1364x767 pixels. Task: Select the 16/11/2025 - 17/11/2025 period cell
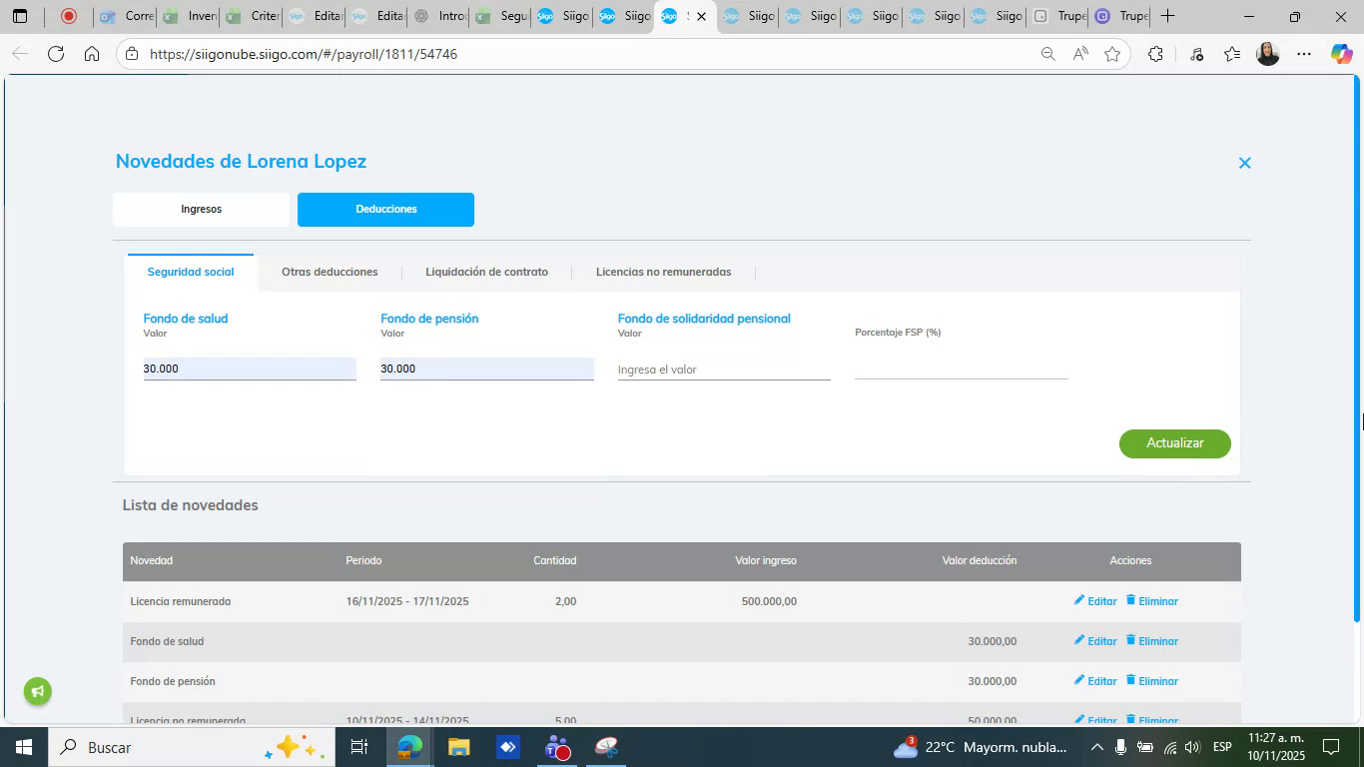(407, 601)
